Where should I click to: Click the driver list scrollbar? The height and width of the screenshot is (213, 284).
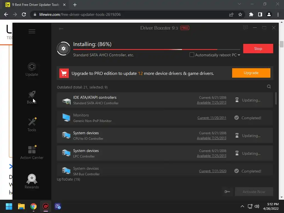tap(276, 98)
